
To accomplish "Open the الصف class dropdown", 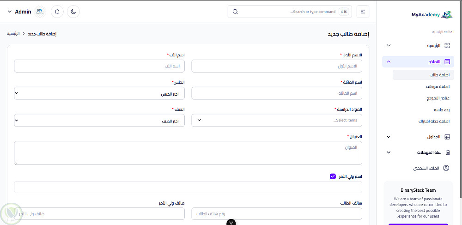I will point(99,120).
